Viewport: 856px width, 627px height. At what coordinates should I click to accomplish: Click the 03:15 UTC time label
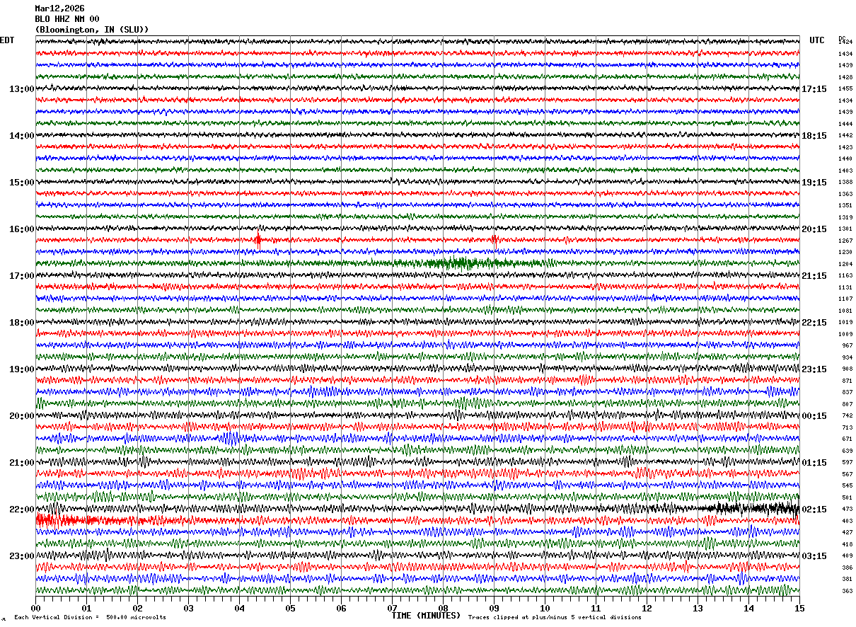click(814, 556)
